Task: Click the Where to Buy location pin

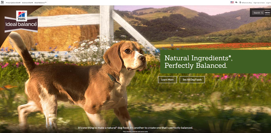Action: (240, 3)
